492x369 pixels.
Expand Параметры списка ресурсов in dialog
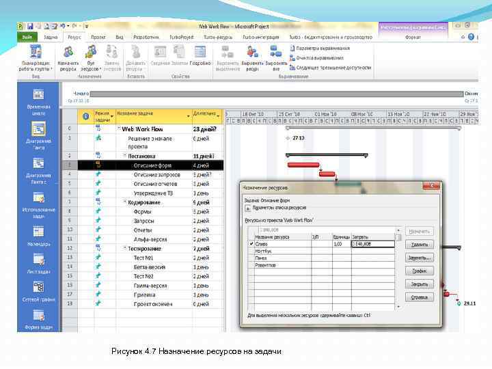tap(247, 208)
